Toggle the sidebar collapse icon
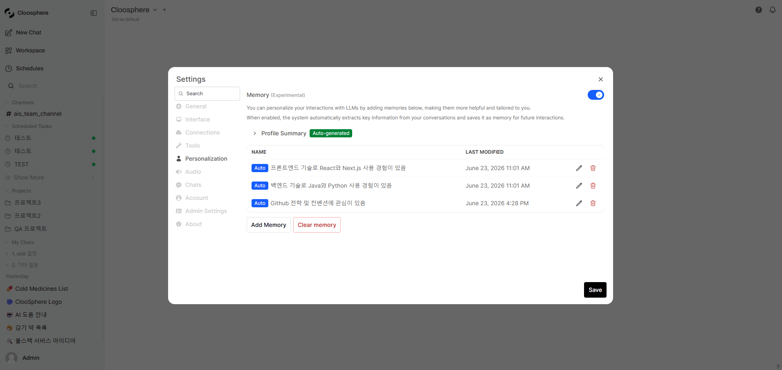The image size is (782, 370). tap(94, 13)
